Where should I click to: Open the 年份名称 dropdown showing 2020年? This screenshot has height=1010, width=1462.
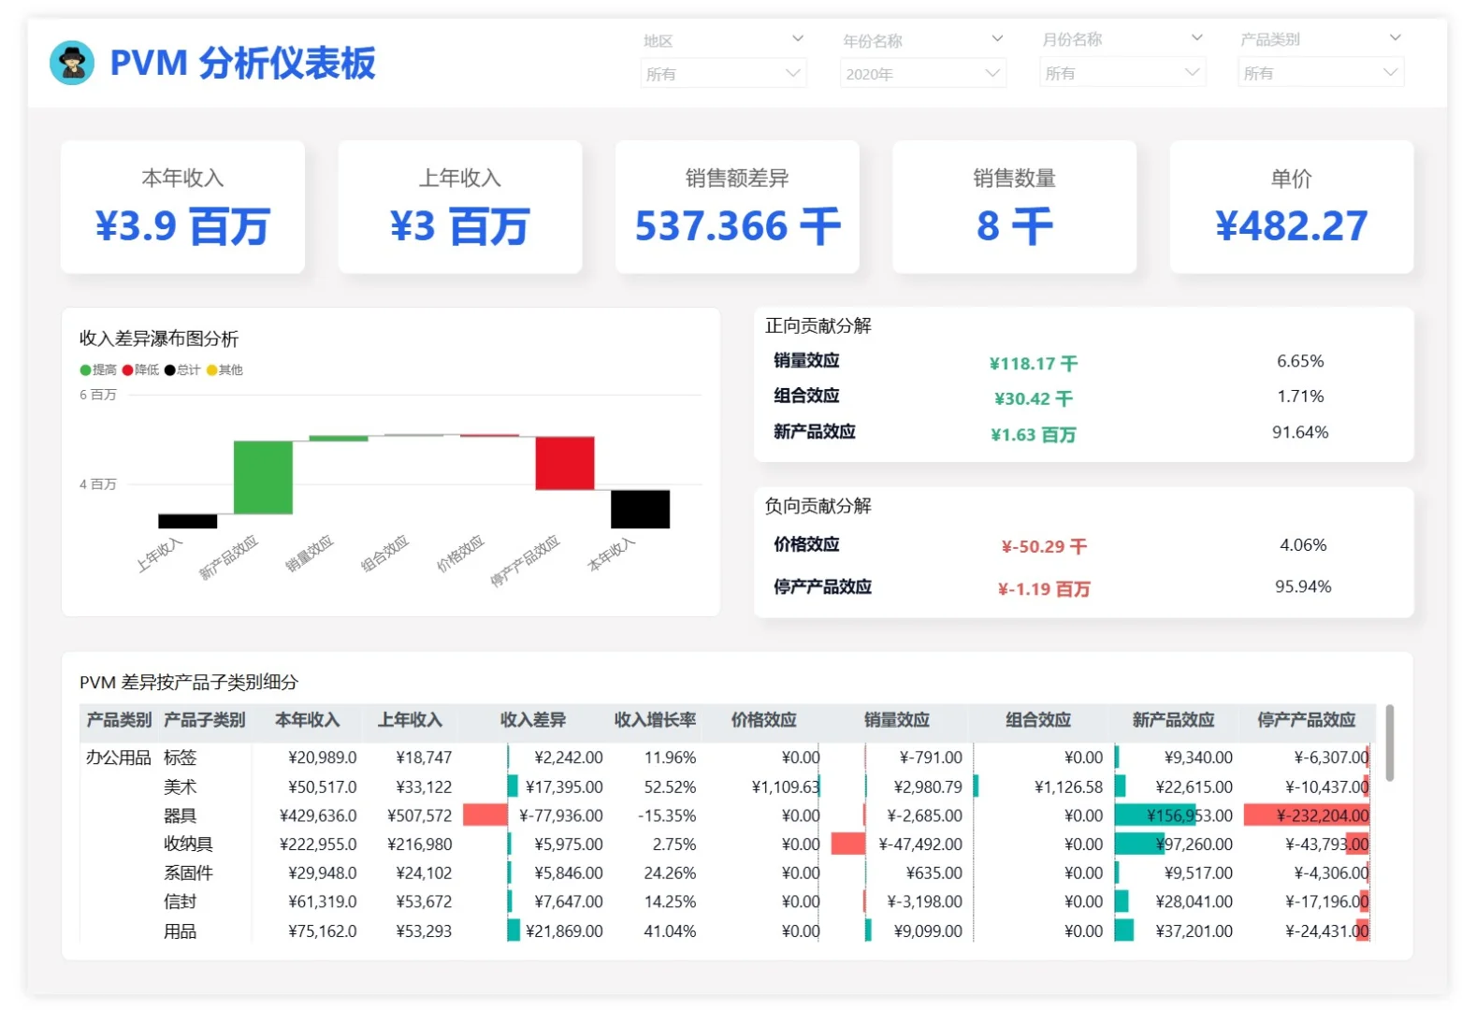coord(922,72)
